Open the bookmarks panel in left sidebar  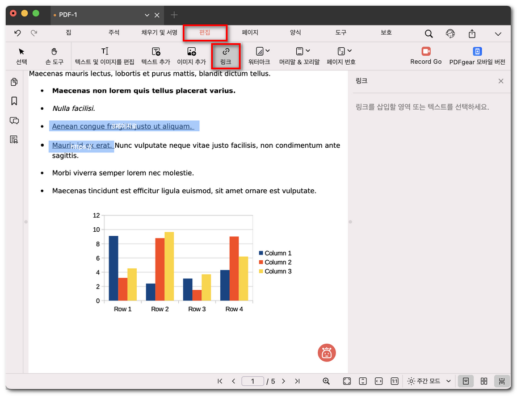coord(14,101)
